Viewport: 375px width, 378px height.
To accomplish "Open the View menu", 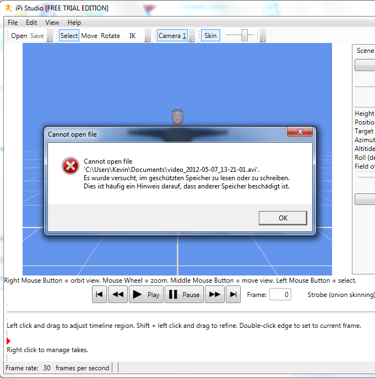I will 52,23.
